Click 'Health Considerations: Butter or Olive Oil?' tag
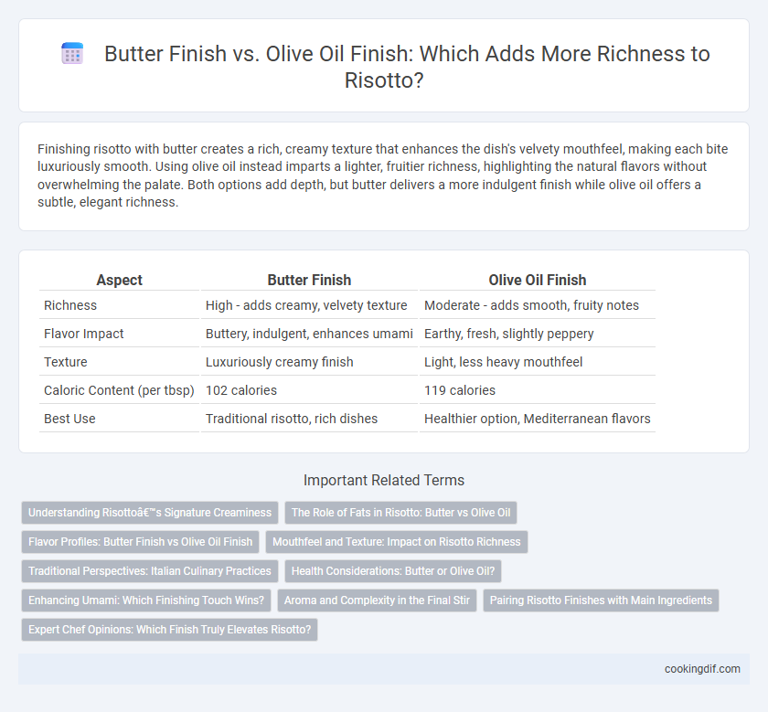Viewport: 768px width, 712px height. click(x=393, y=571)
